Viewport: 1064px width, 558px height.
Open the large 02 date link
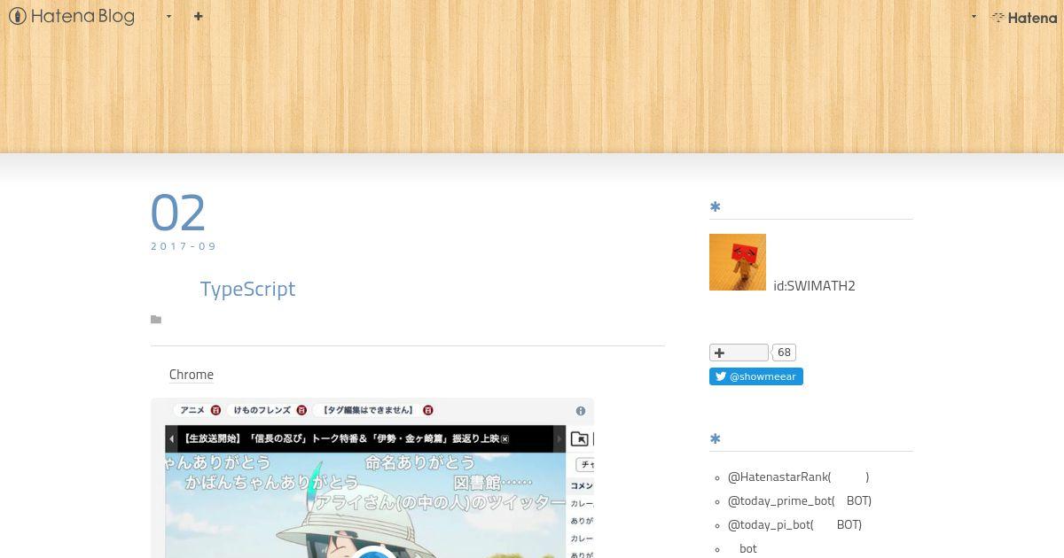tap(178, 213)
